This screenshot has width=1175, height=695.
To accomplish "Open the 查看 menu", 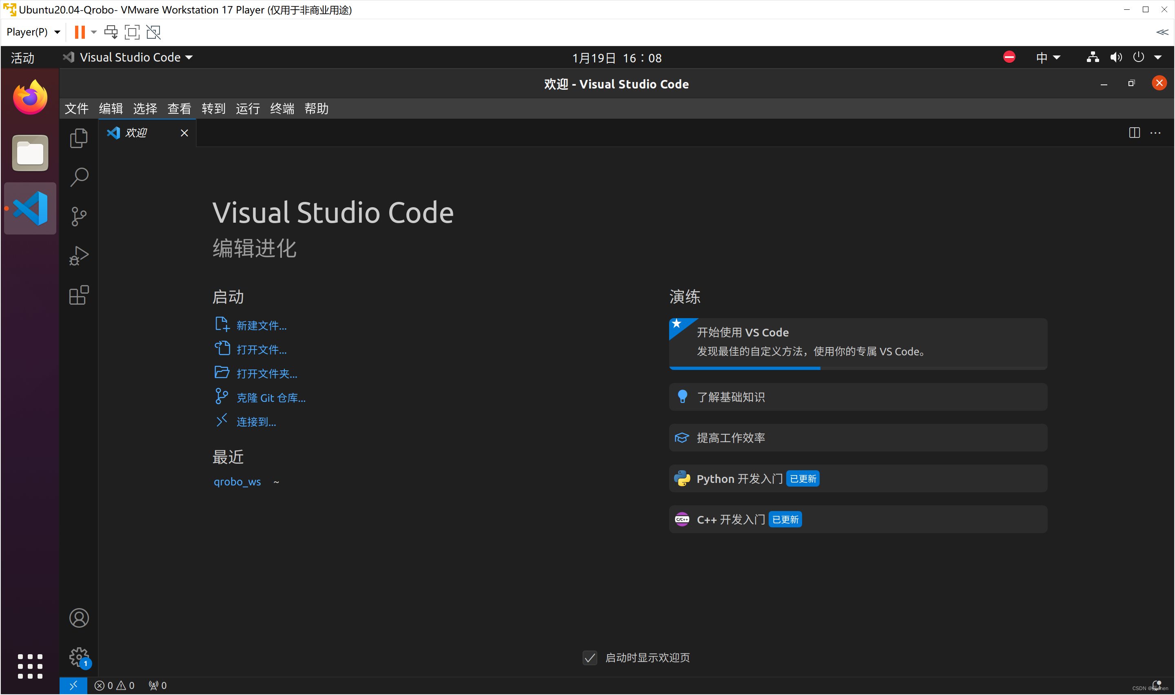I will (x=180, y=108).
